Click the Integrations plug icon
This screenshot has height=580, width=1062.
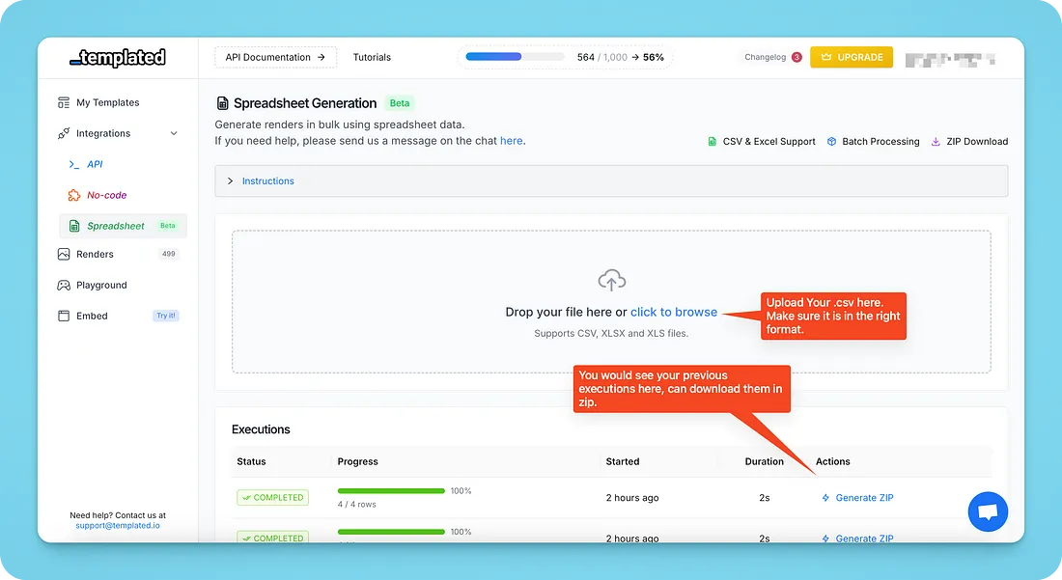[x=64, y=133]
